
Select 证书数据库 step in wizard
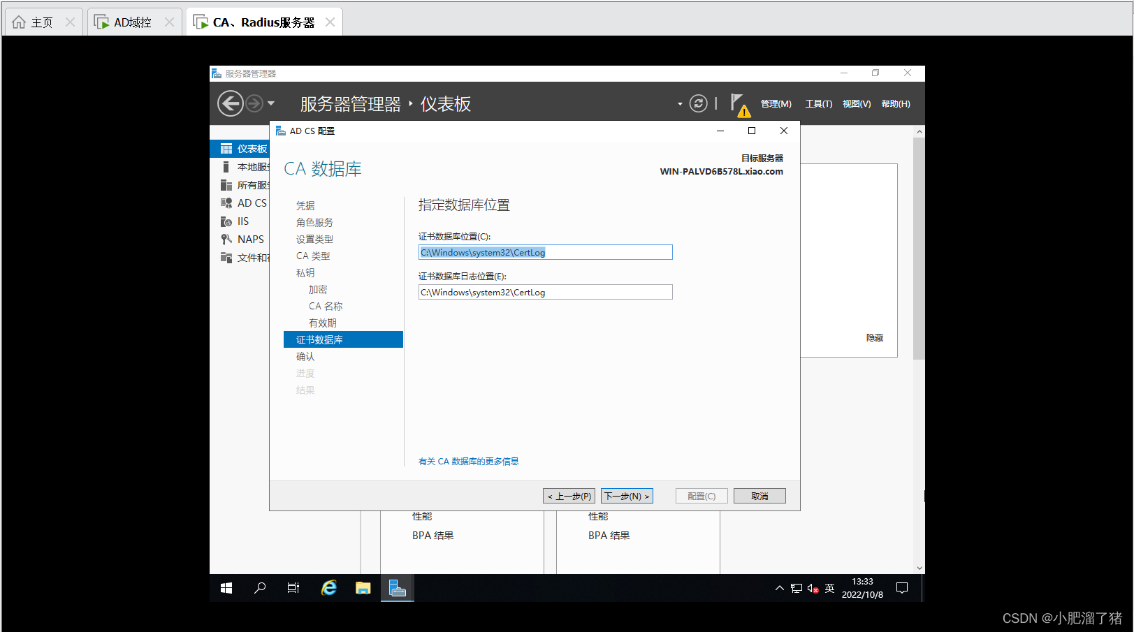[x=343, y=339]
